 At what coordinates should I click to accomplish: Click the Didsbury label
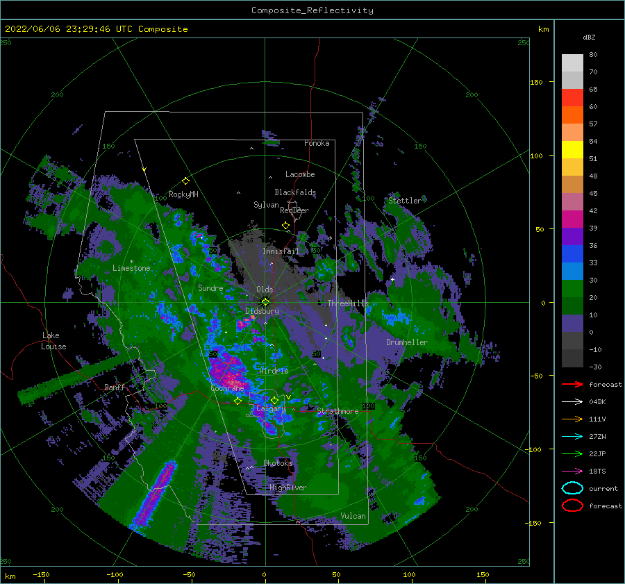[x=262, y=311]
